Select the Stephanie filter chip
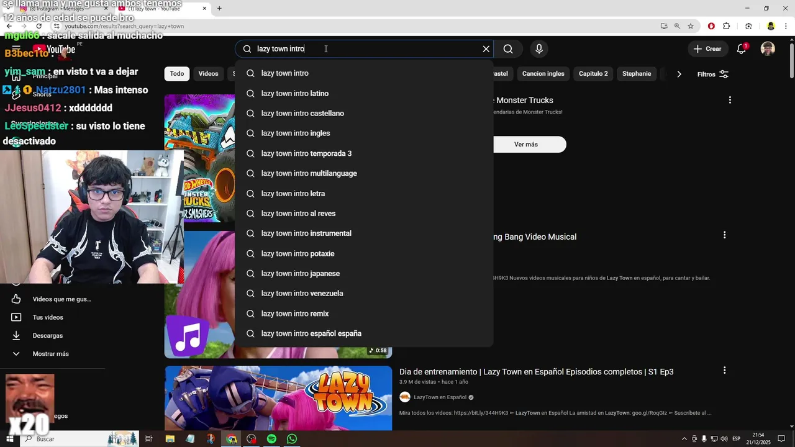 (637, 74)
